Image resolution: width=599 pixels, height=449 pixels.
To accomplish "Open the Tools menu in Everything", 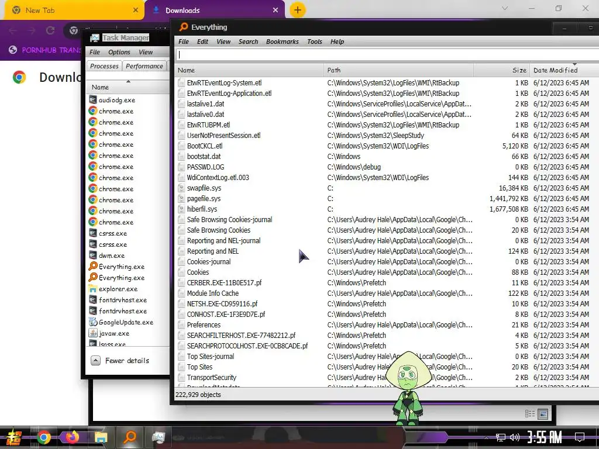I will coord(314,42).
